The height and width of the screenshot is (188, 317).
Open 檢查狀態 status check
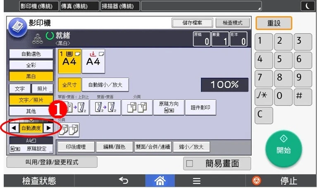click(39, 181)
